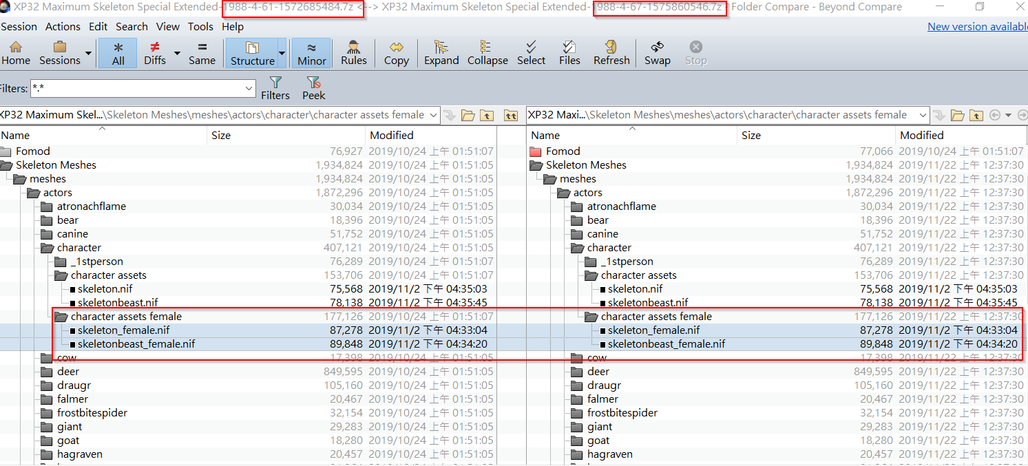Sort right pane by Name column
This screenshot has height=466, width=1028.
pyautogui.click(x=631, y=135)
